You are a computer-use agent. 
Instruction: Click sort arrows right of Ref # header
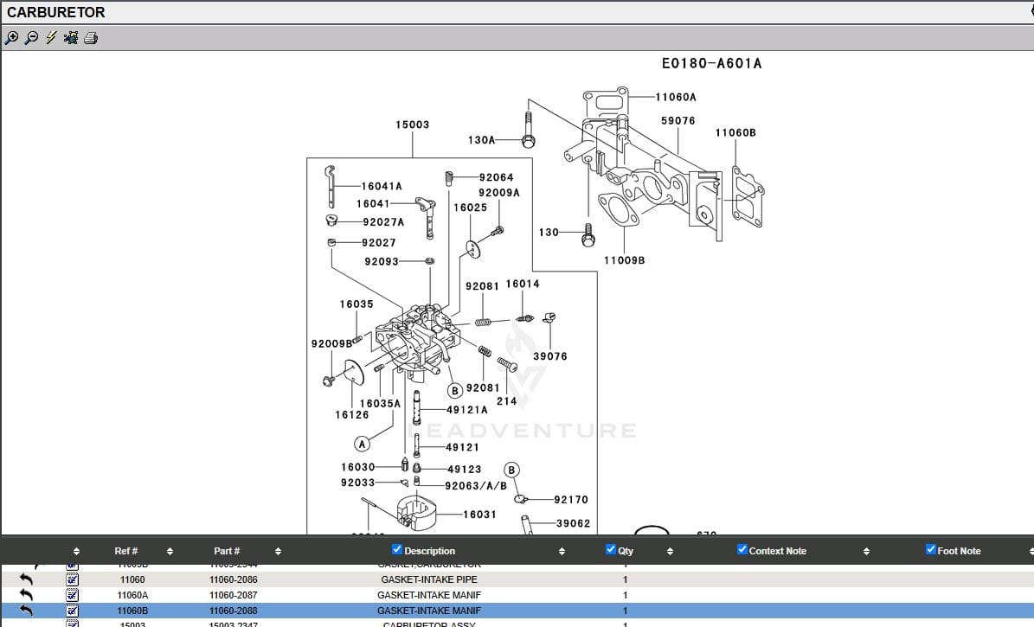point(170,551)
